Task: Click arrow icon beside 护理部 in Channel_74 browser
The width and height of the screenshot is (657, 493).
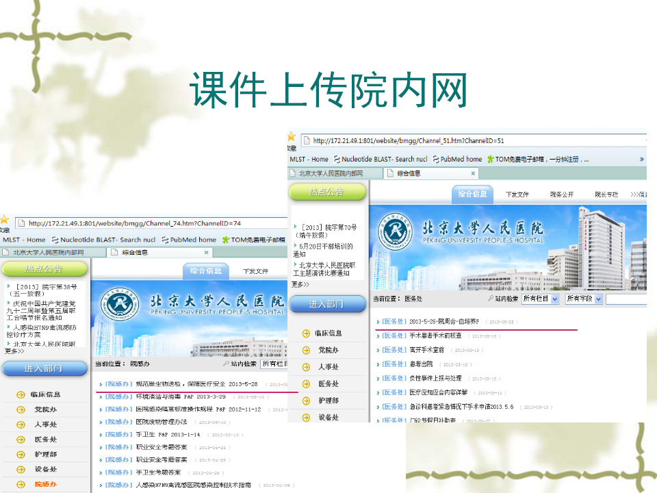Action: [21, 455]
